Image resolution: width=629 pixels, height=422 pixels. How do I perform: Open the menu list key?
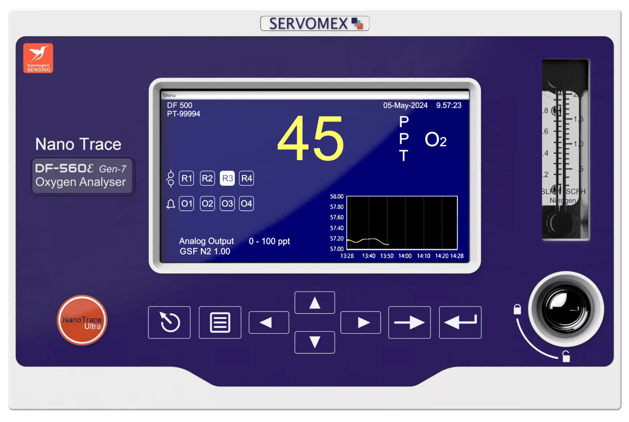point(220,322)
